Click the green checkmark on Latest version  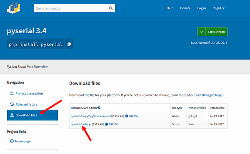click(202, 32)
